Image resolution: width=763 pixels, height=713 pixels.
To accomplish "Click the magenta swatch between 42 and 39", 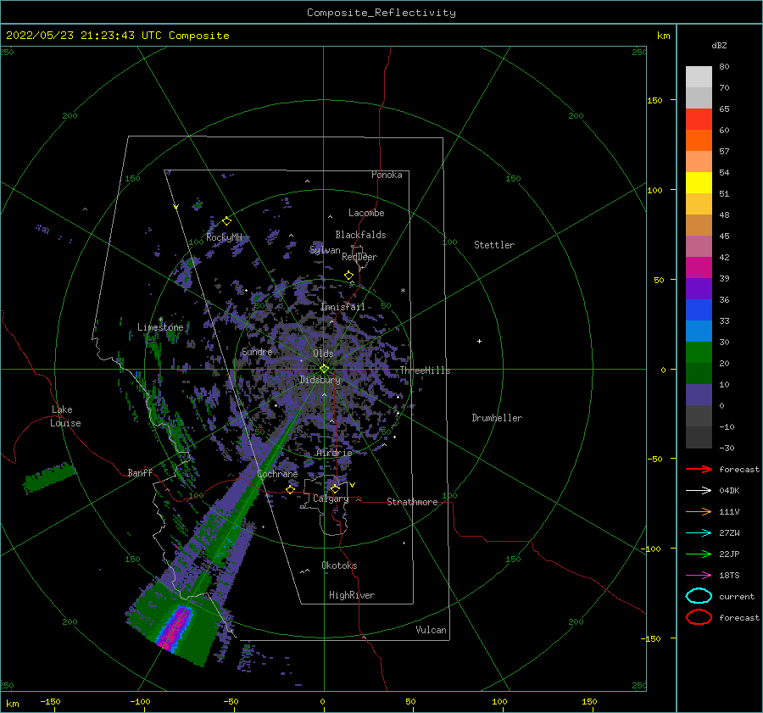I will point(699,268).
